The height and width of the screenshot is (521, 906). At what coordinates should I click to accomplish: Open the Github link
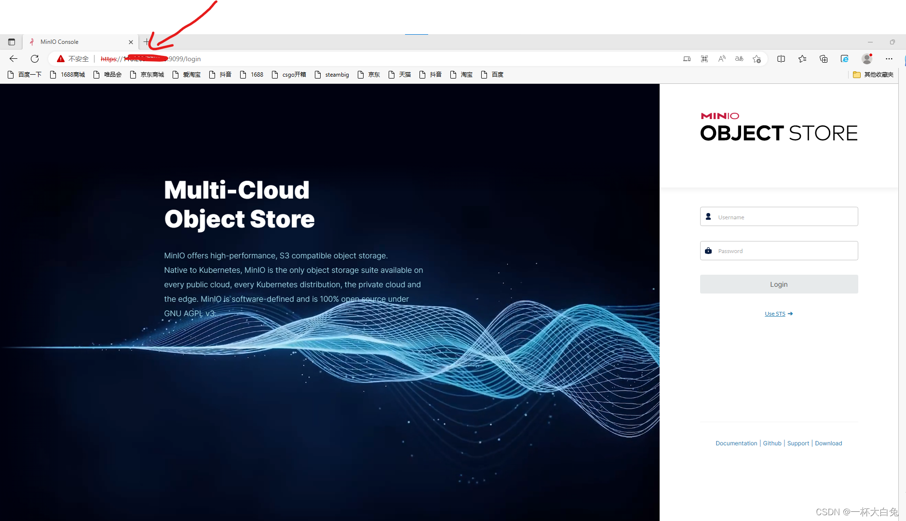(x=772, y=443)
